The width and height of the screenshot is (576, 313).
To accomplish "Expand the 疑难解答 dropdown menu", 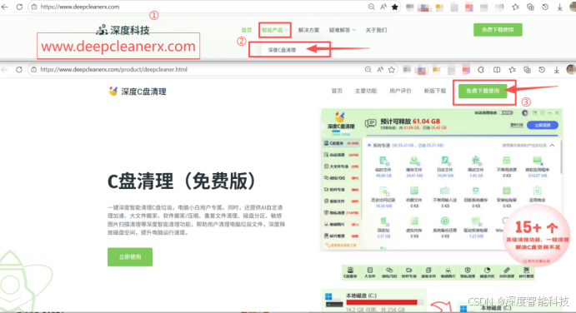I will (x=342, y=30).
